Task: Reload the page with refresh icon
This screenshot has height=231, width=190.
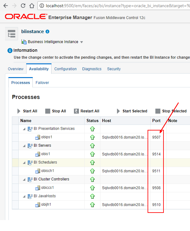Action: [23, 6]
